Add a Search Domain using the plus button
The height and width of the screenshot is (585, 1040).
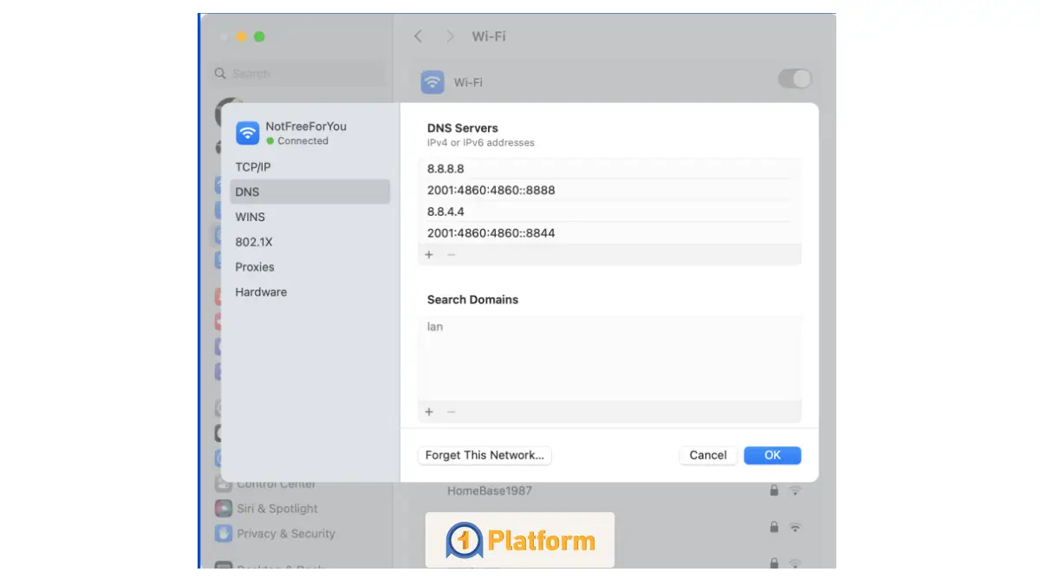428,412
